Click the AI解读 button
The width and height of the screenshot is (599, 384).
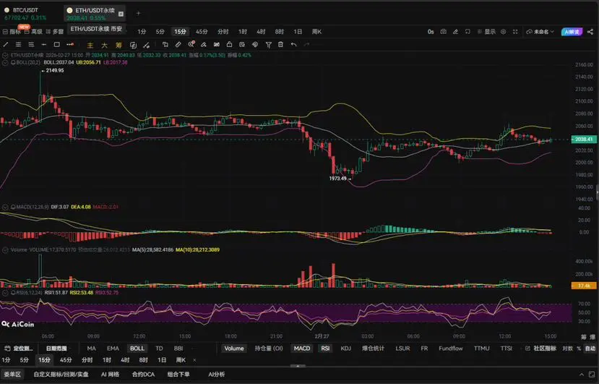(572, 32)
